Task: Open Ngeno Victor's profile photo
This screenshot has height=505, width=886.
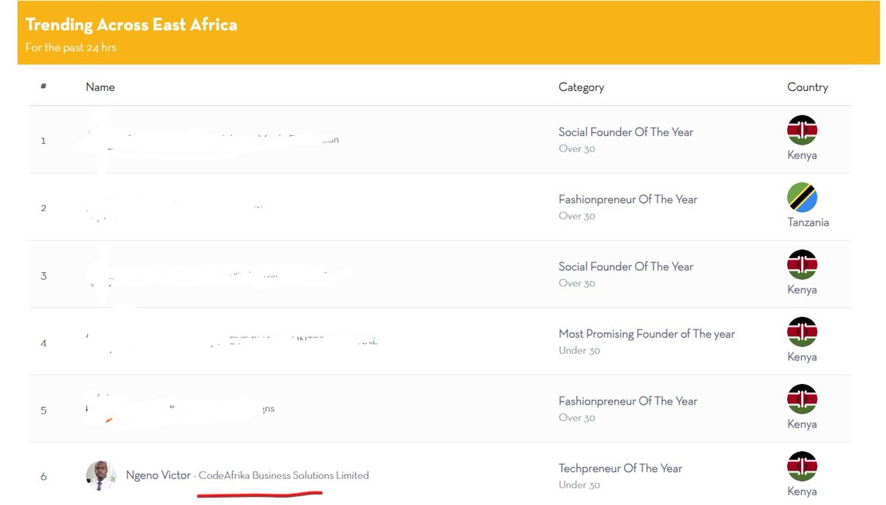Action: pos(101,475)
